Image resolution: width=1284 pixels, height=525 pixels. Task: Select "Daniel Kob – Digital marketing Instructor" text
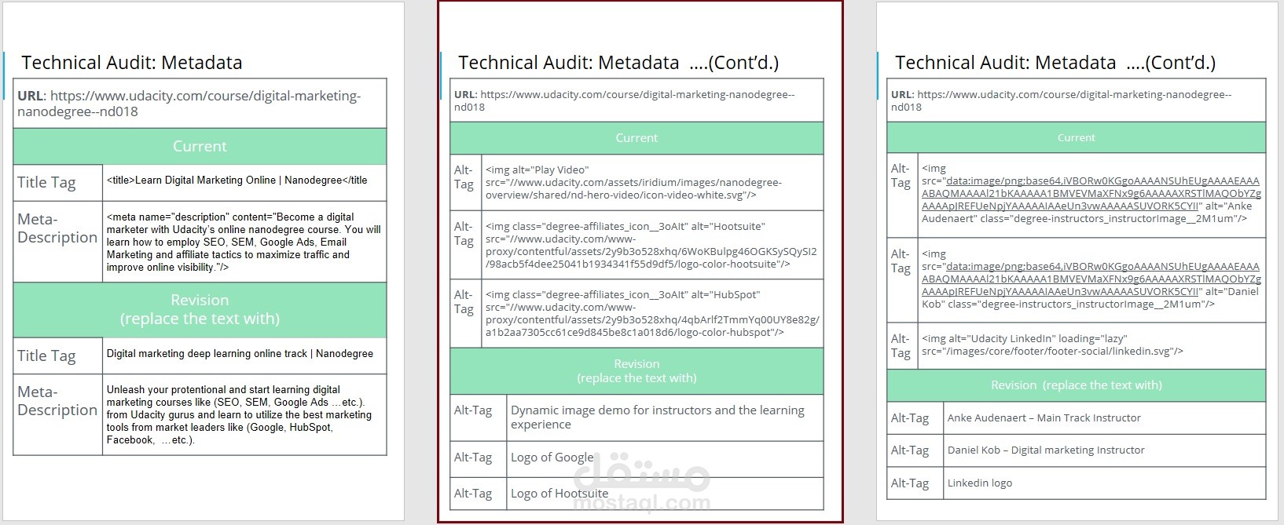coord(1046,450)
